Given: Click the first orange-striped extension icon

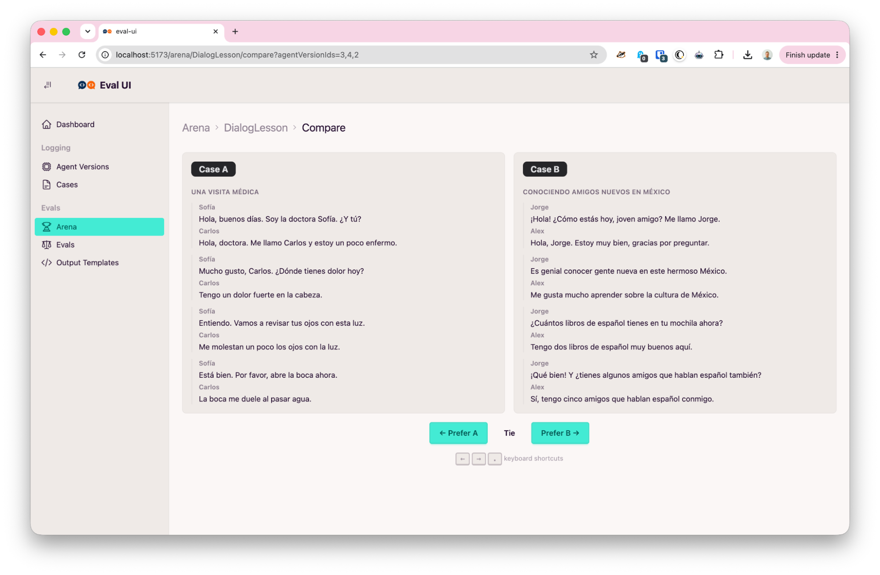Looking at the screenshot, I should [621, 55].
